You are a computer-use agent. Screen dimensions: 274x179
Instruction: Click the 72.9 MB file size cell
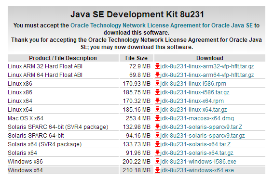[137, 66]
